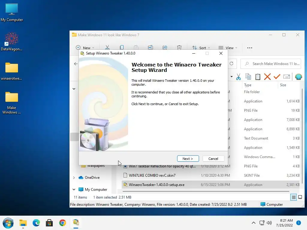The width and height of the screenshot is (307, 230).
Task: Open the small dropdown arrow before scissors
Action: click(x=232, y=77)
